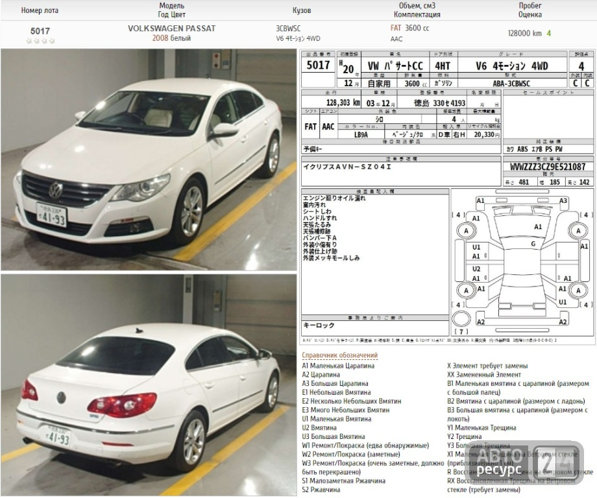
Task: Click the rear-right wheel A marker on diagram
Action: click(x=578, y=290)
